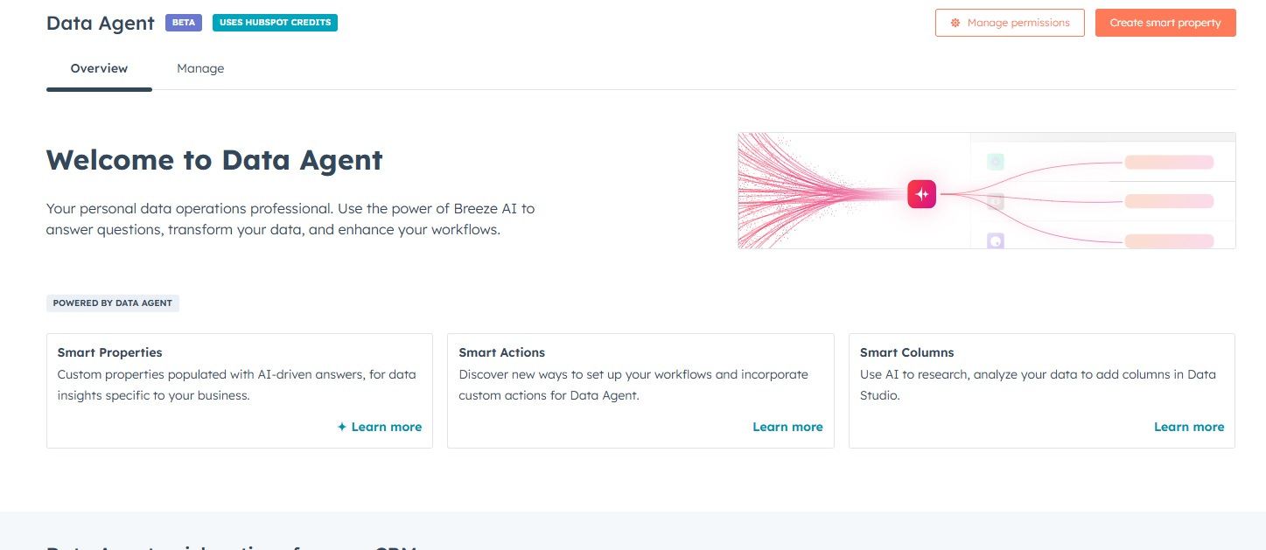Image resolution: width=1266 pixels, height=550 pixels.
Task: Click the Create smart property button
Action: coord(1165,23)
